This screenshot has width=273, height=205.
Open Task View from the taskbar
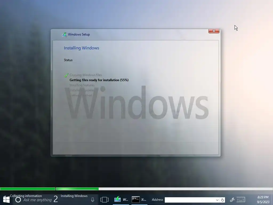click(105, 200)
